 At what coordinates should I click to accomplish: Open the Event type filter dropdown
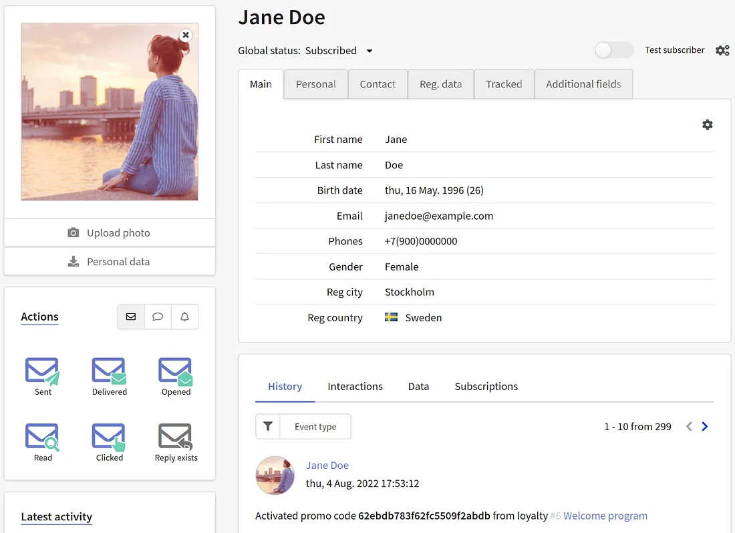[x=315, y=426]
